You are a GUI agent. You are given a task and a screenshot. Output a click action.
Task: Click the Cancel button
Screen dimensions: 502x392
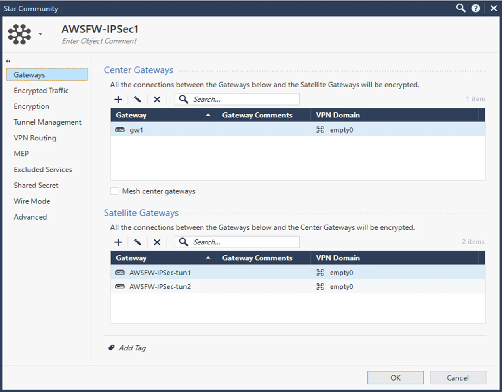click(x=458, y=378)
